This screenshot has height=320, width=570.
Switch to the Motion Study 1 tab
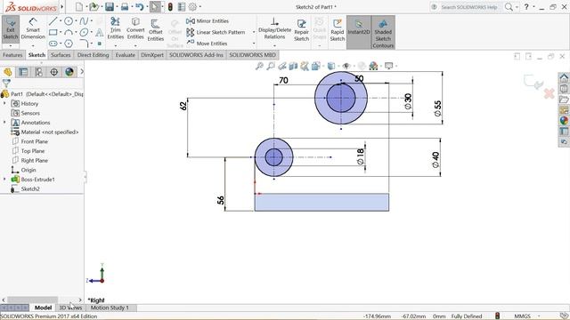tap(110, 308)
